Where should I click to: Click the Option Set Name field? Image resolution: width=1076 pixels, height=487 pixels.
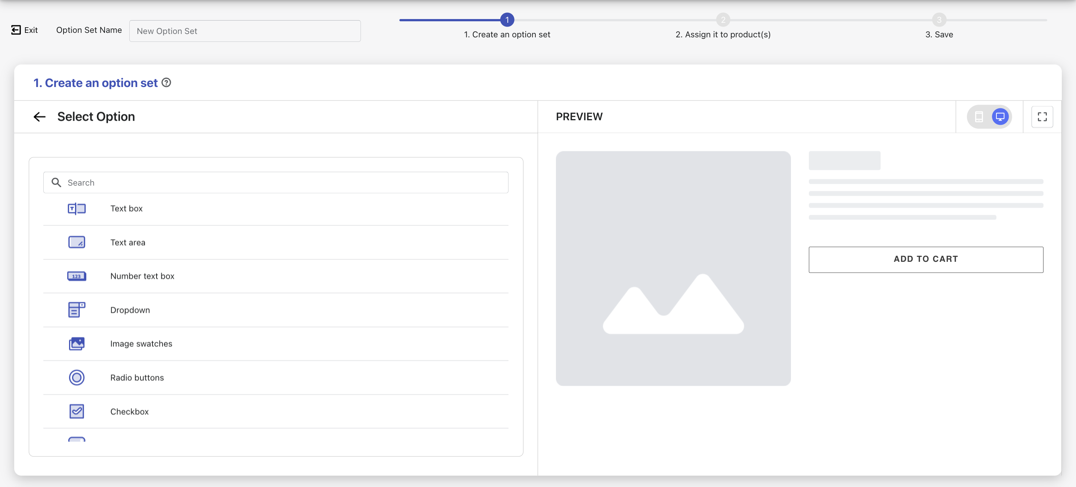click(x=245, y=31)
